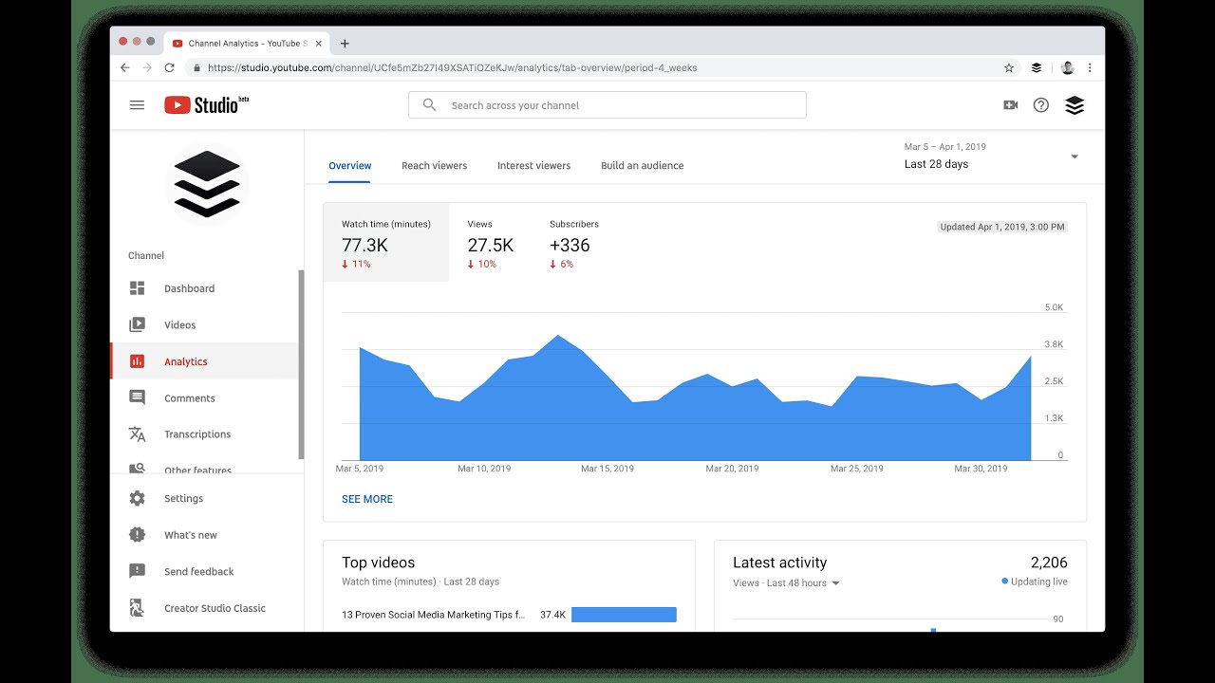Click the 5.0K y-axis label
Viewport: 1215px width, 683px height.
[1055, 307]
